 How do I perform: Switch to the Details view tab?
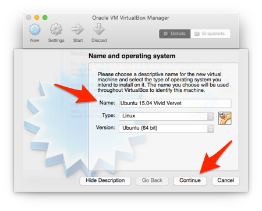coord(175,34)
